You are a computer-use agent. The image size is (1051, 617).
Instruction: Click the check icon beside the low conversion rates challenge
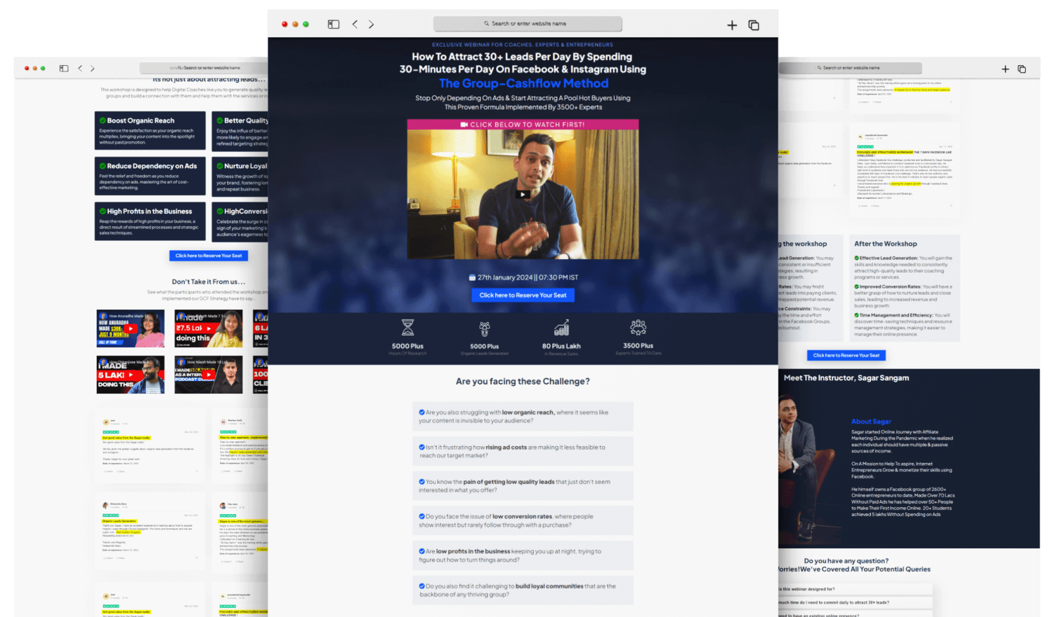pyautogui.click(x=422, y=517)
